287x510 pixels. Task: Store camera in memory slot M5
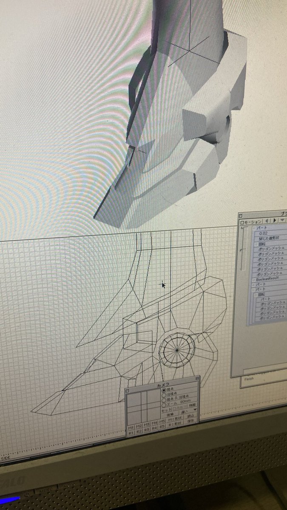pyautogui.click(x=162, y=421)
